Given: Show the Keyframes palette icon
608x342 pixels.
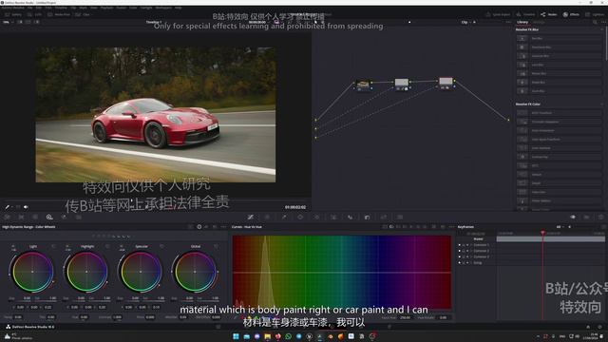Looking at the screenshot, I should [573, 218].
